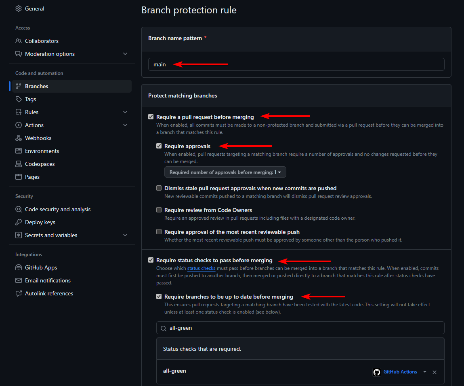Click the magnifying glass in the status check search

pos(163,328)
